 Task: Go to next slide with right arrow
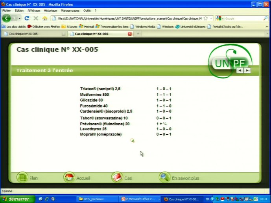coord(247,70)
